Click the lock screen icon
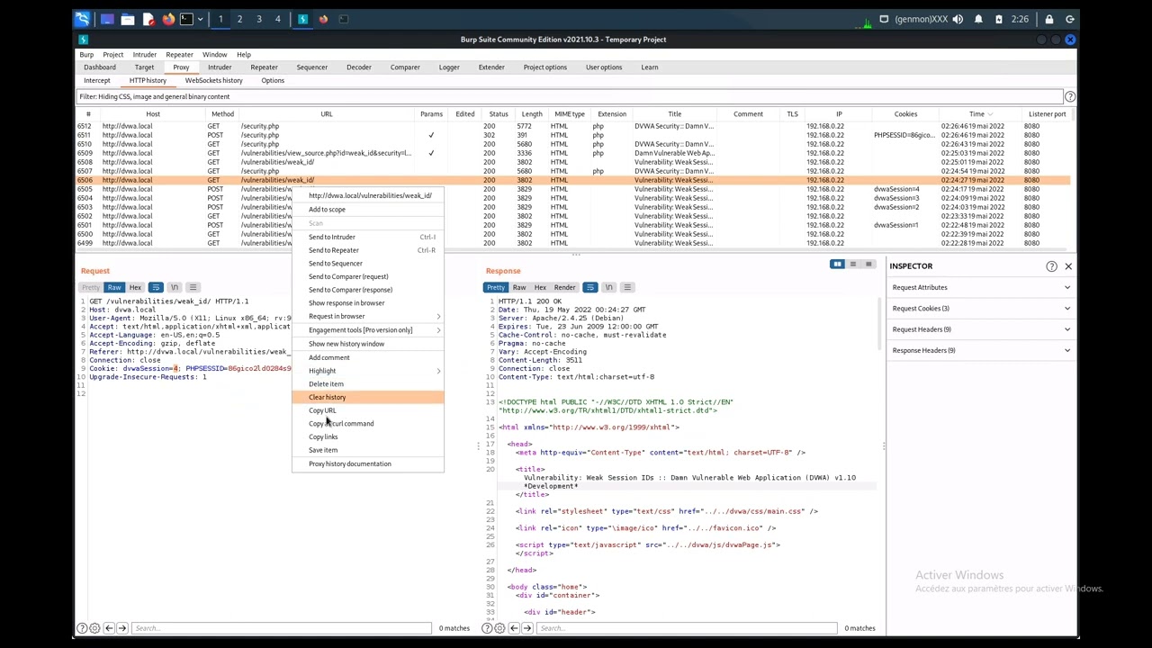The height and width of the screenshot is (648, 1152). click(x=1048, y=19)
